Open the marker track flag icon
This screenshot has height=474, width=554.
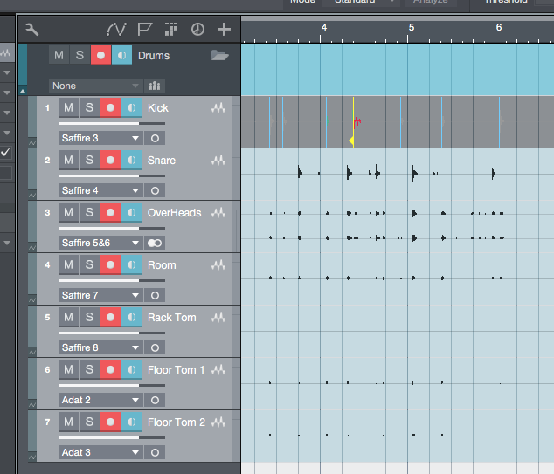coord(143,29)
